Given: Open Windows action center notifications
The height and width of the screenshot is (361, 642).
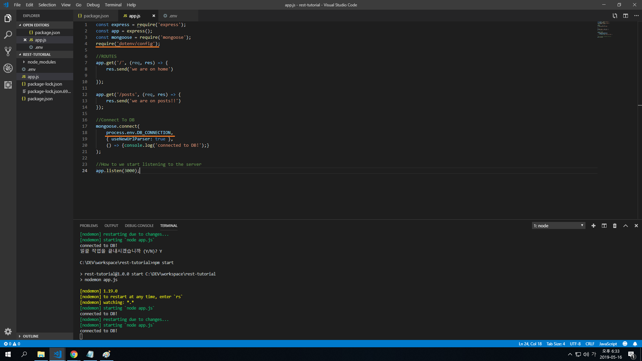Looking at the screenshot, I should pos(631,354).
